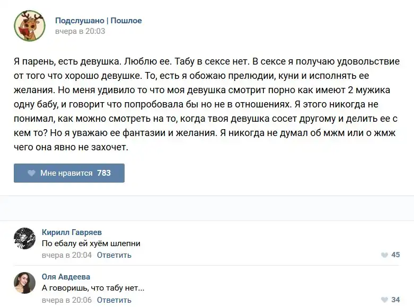Visit Кирилл Гавряев's profile via his name
The height and width of the screenshot is (307, 414).
[72, 232]
